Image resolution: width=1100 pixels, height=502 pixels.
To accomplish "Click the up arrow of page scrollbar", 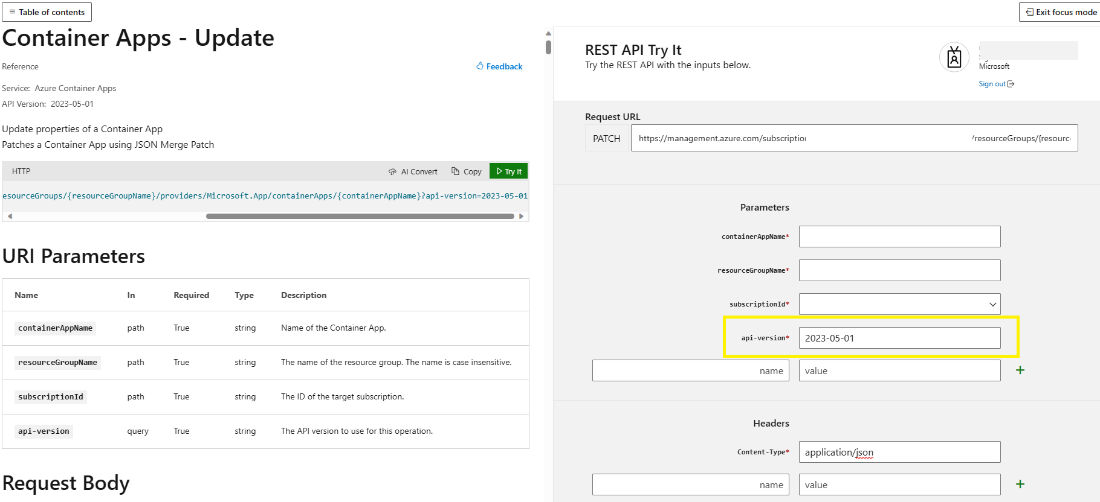I will [x=548, y=34].
